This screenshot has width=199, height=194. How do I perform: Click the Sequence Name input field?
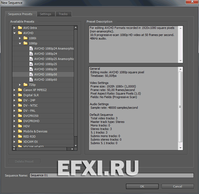pos(111,175)
